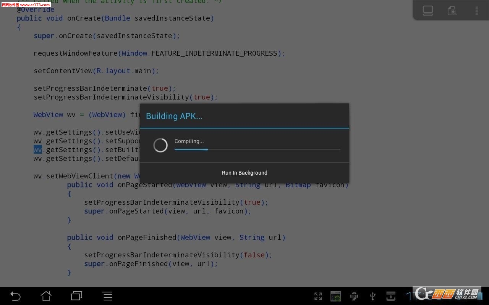Open the file search icon in toolbar

[452, 10]
